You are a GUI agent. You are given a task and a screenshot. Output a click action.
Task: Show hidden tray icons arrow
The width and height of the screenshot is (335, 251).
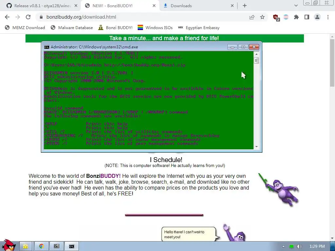tap(283, 246)
